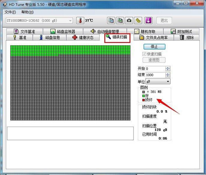Click the 128 gB scan position value
206x175 pixels.
point(161,130)
